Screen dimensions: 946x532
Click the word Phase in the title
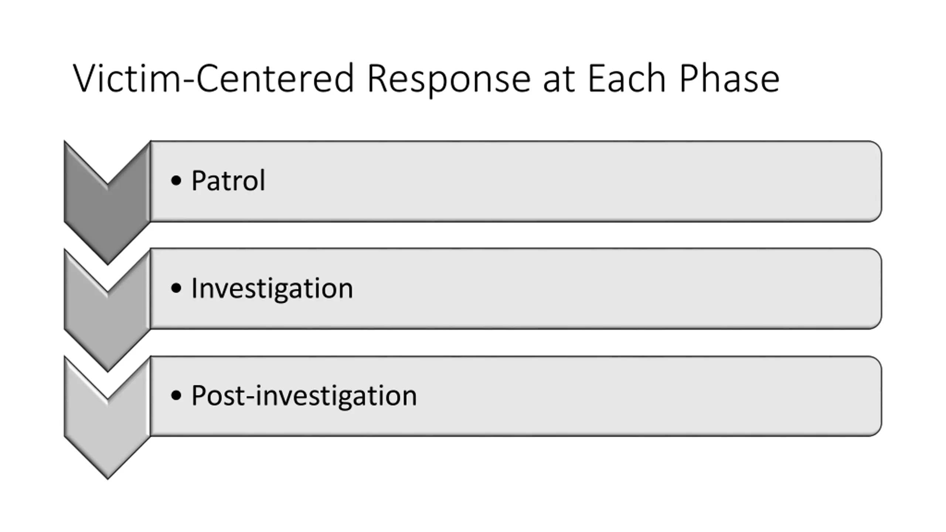pos(729,78)
